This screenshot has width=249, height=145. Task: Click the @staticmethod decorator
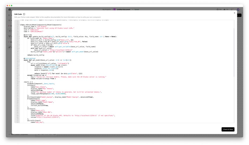pyautogui.click(x=29, y=58)
